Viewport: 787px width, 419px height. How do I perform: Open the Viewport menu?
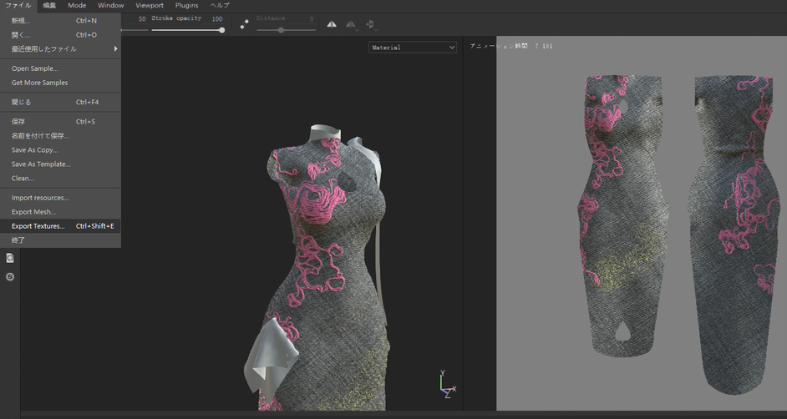pyautogui.click(x=150, y=6)
